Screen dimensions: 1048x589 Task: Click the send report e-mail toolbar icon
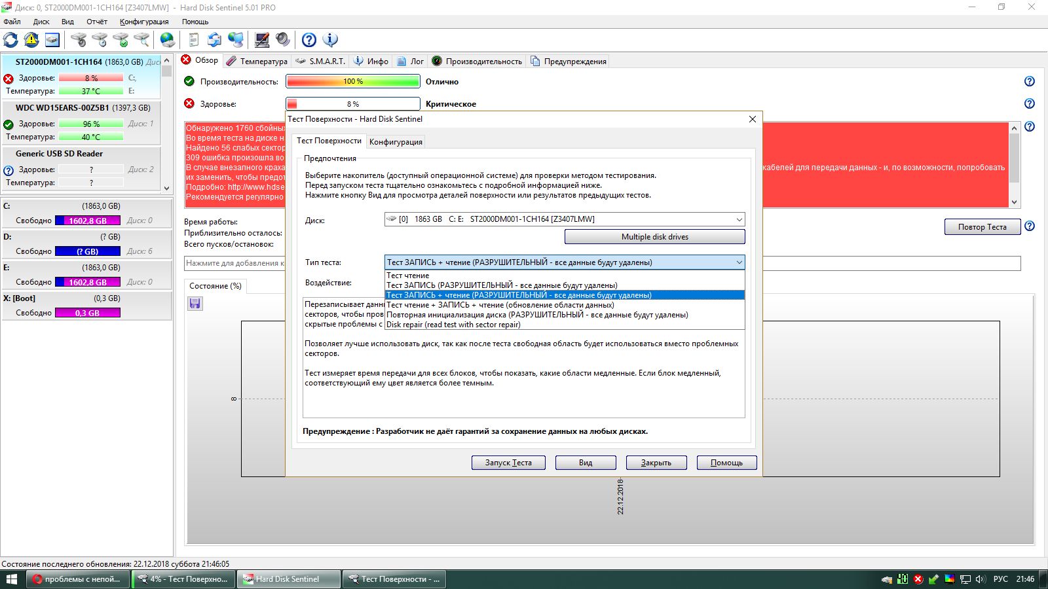tap(214, 40)
